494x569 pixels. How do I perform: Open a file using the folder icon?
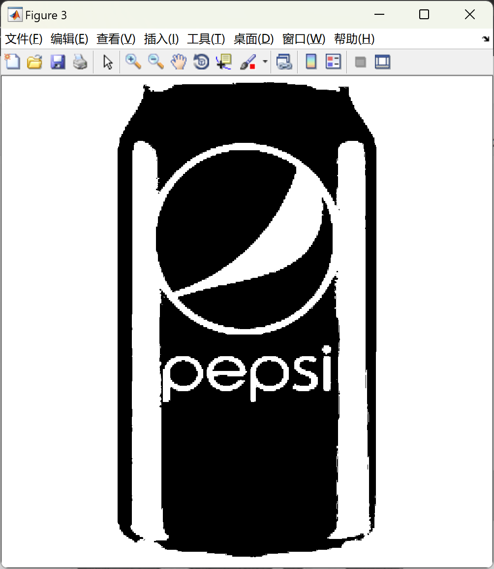[x=34, y=62]
